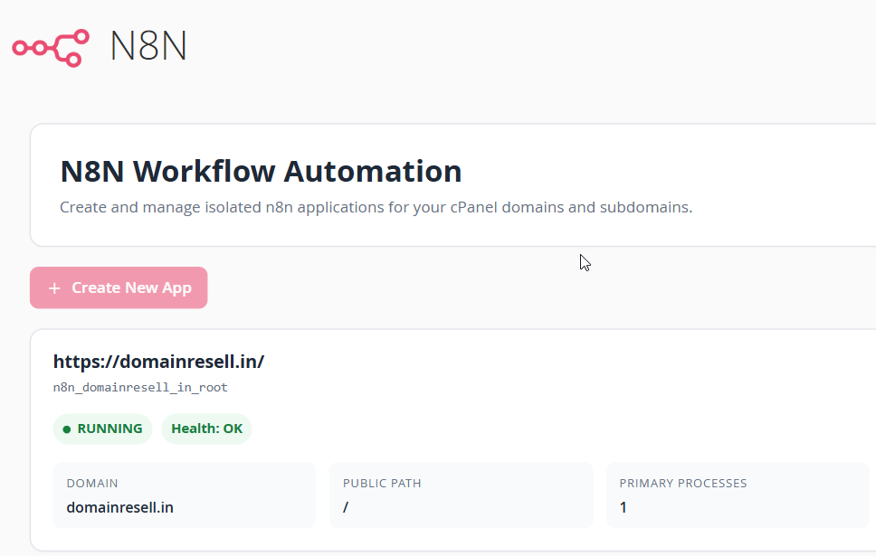
Task: Open the https://domainresell.in/ app link
Action: click(x=158, y=362)
